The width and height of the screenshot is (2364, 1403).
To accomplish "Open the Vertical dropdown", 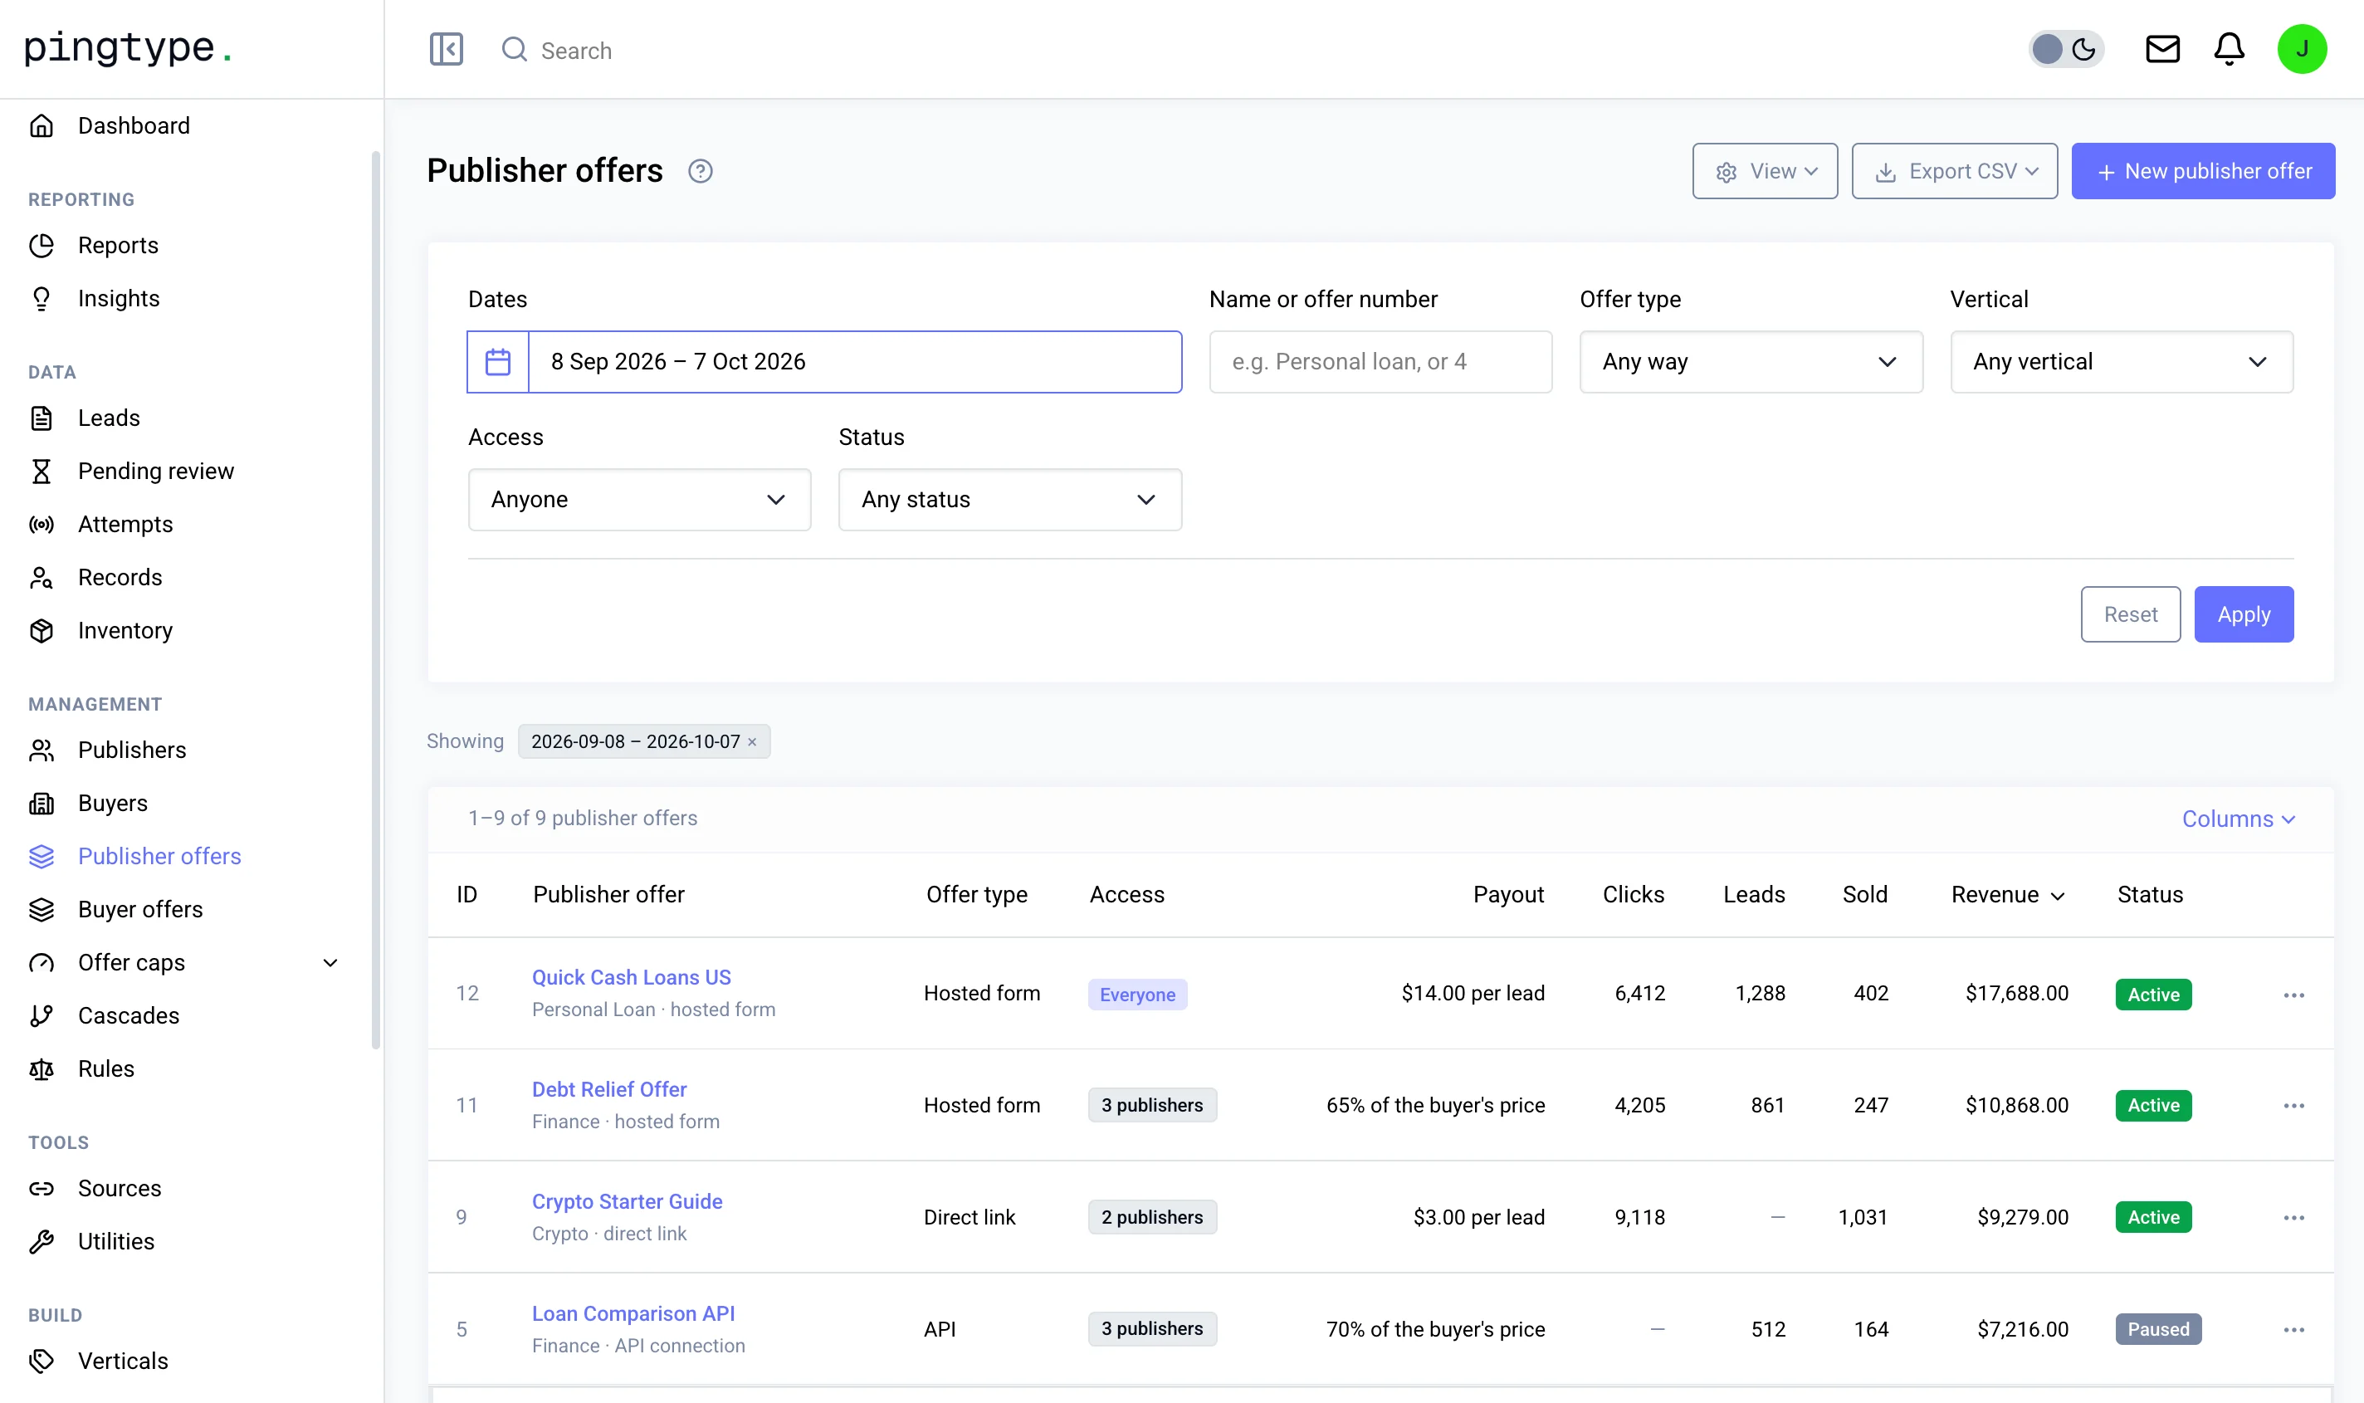I will [2121, 362].
